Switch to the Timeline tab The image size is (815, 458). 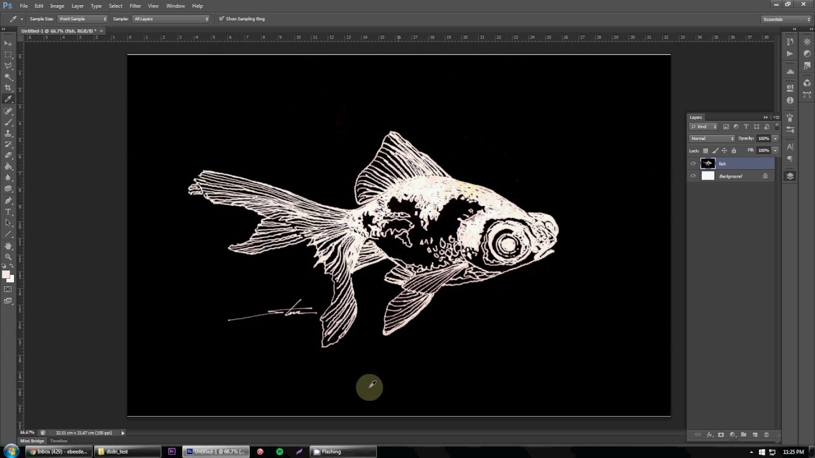pos(59,441)
